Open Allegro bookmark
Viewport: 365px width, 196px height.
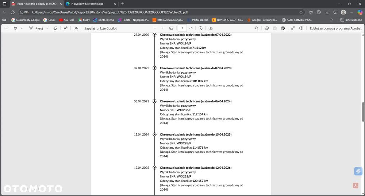click(262, 20)
